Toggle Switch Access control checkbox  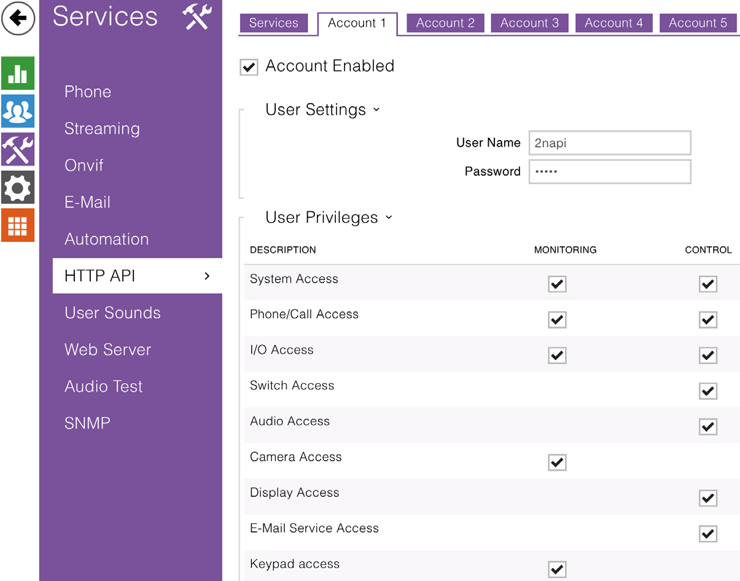(708, 391)
